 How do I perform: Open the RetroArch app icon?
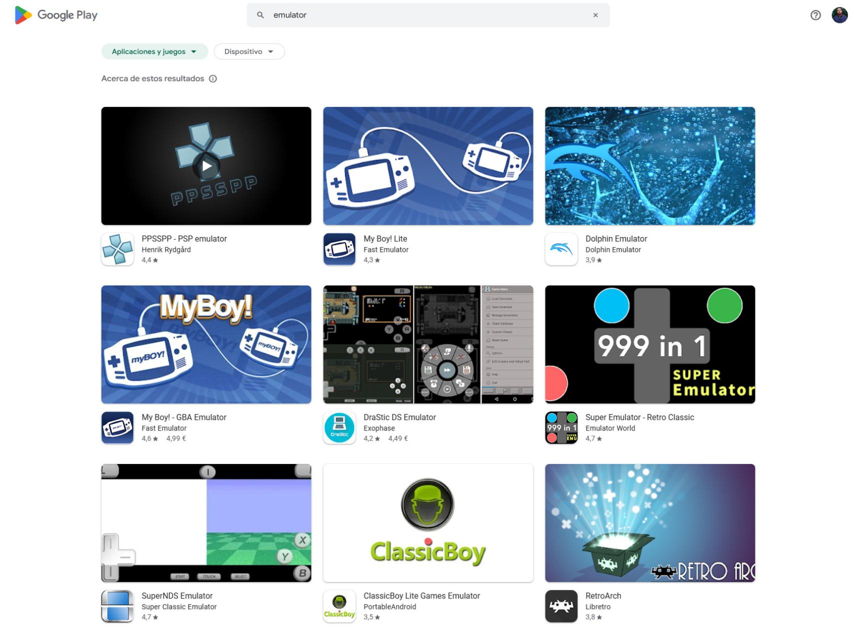tap(561, 606)
